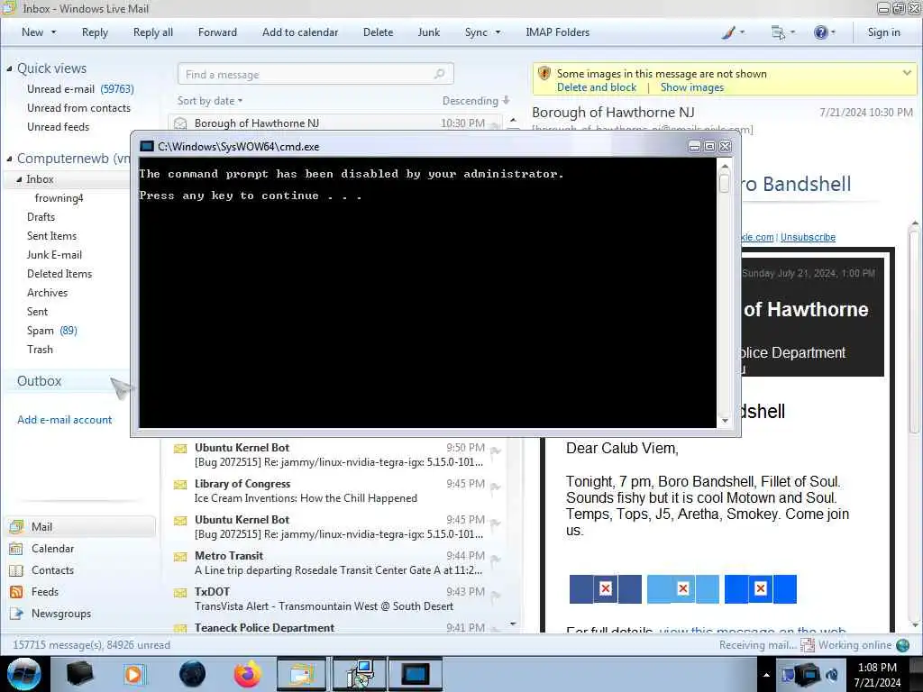Screen dimensions: 923x692
Task: Open the Menus icon in toolbar
Action: 778,33
